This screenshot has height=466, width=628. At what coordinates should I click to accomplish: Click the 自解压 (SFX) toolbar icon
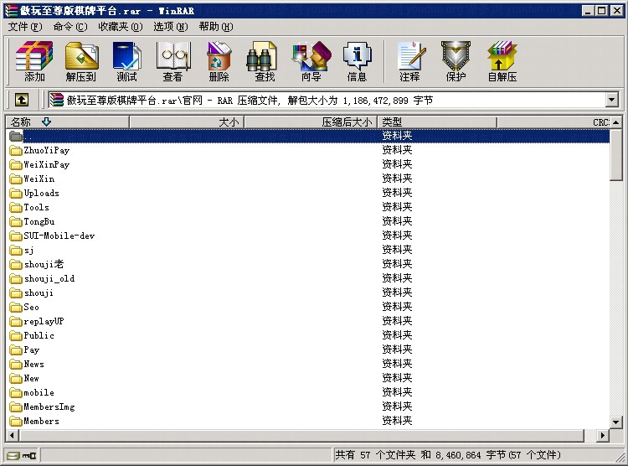coord(502,61)
